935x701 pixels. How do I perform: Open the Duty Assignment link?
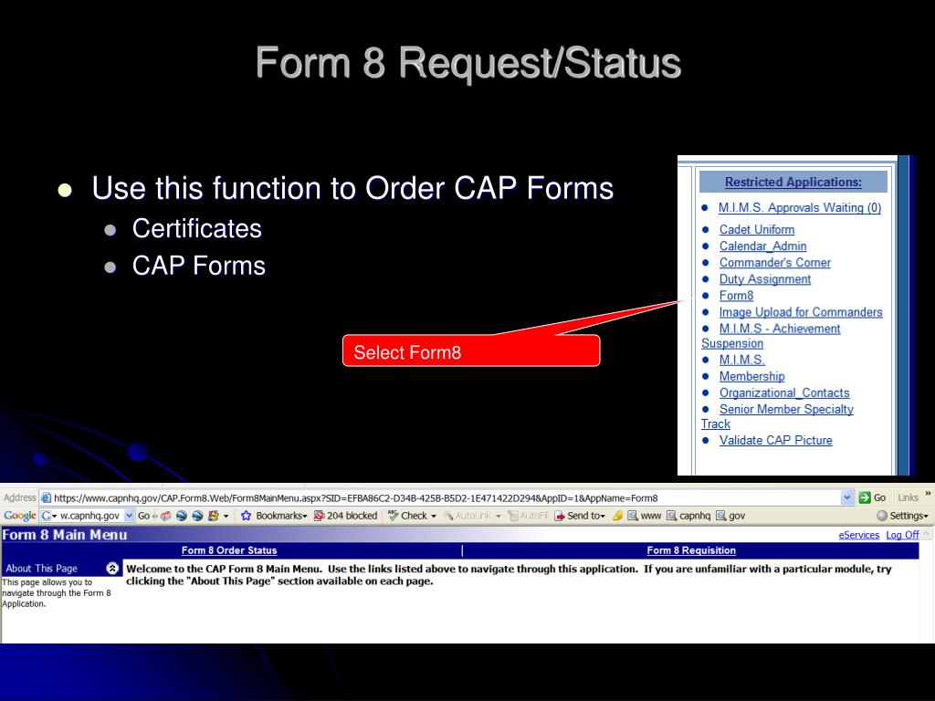[765, 279]
